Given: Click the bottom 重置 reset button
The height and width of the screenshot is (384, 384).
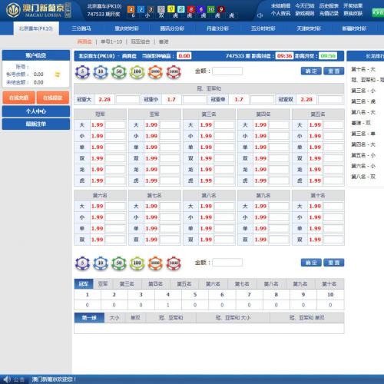Looking at the screenshot, I should click(x=334, y=263).
